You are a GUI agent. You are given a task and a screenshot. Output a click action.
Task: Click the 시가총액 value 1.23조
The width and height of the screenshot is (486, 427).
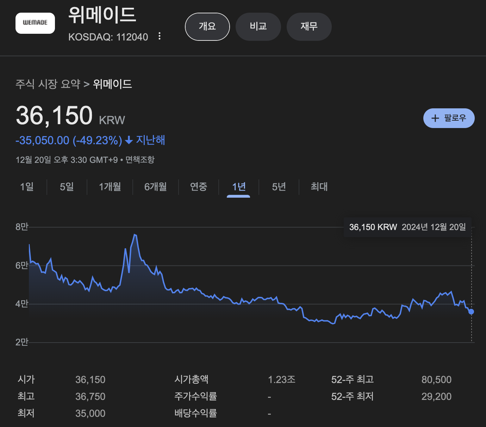tap(282, 380)
